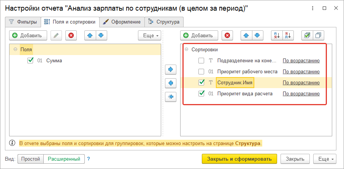Collapse the Сортировки tree group
344x169 pixels.
pyautogui.click(x=186, y=49)
